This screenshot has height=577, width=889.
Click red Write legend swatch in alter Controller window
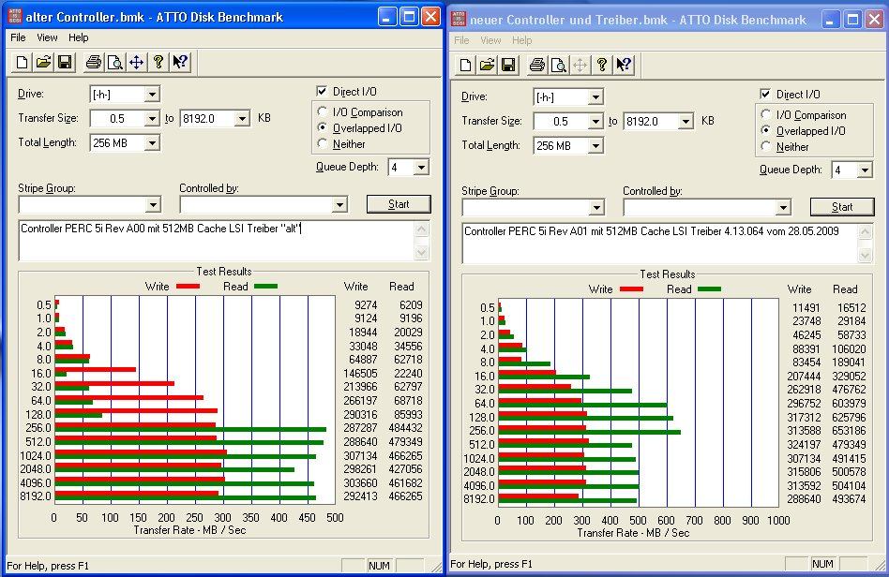pyautogui.click(x=188, y=287)
